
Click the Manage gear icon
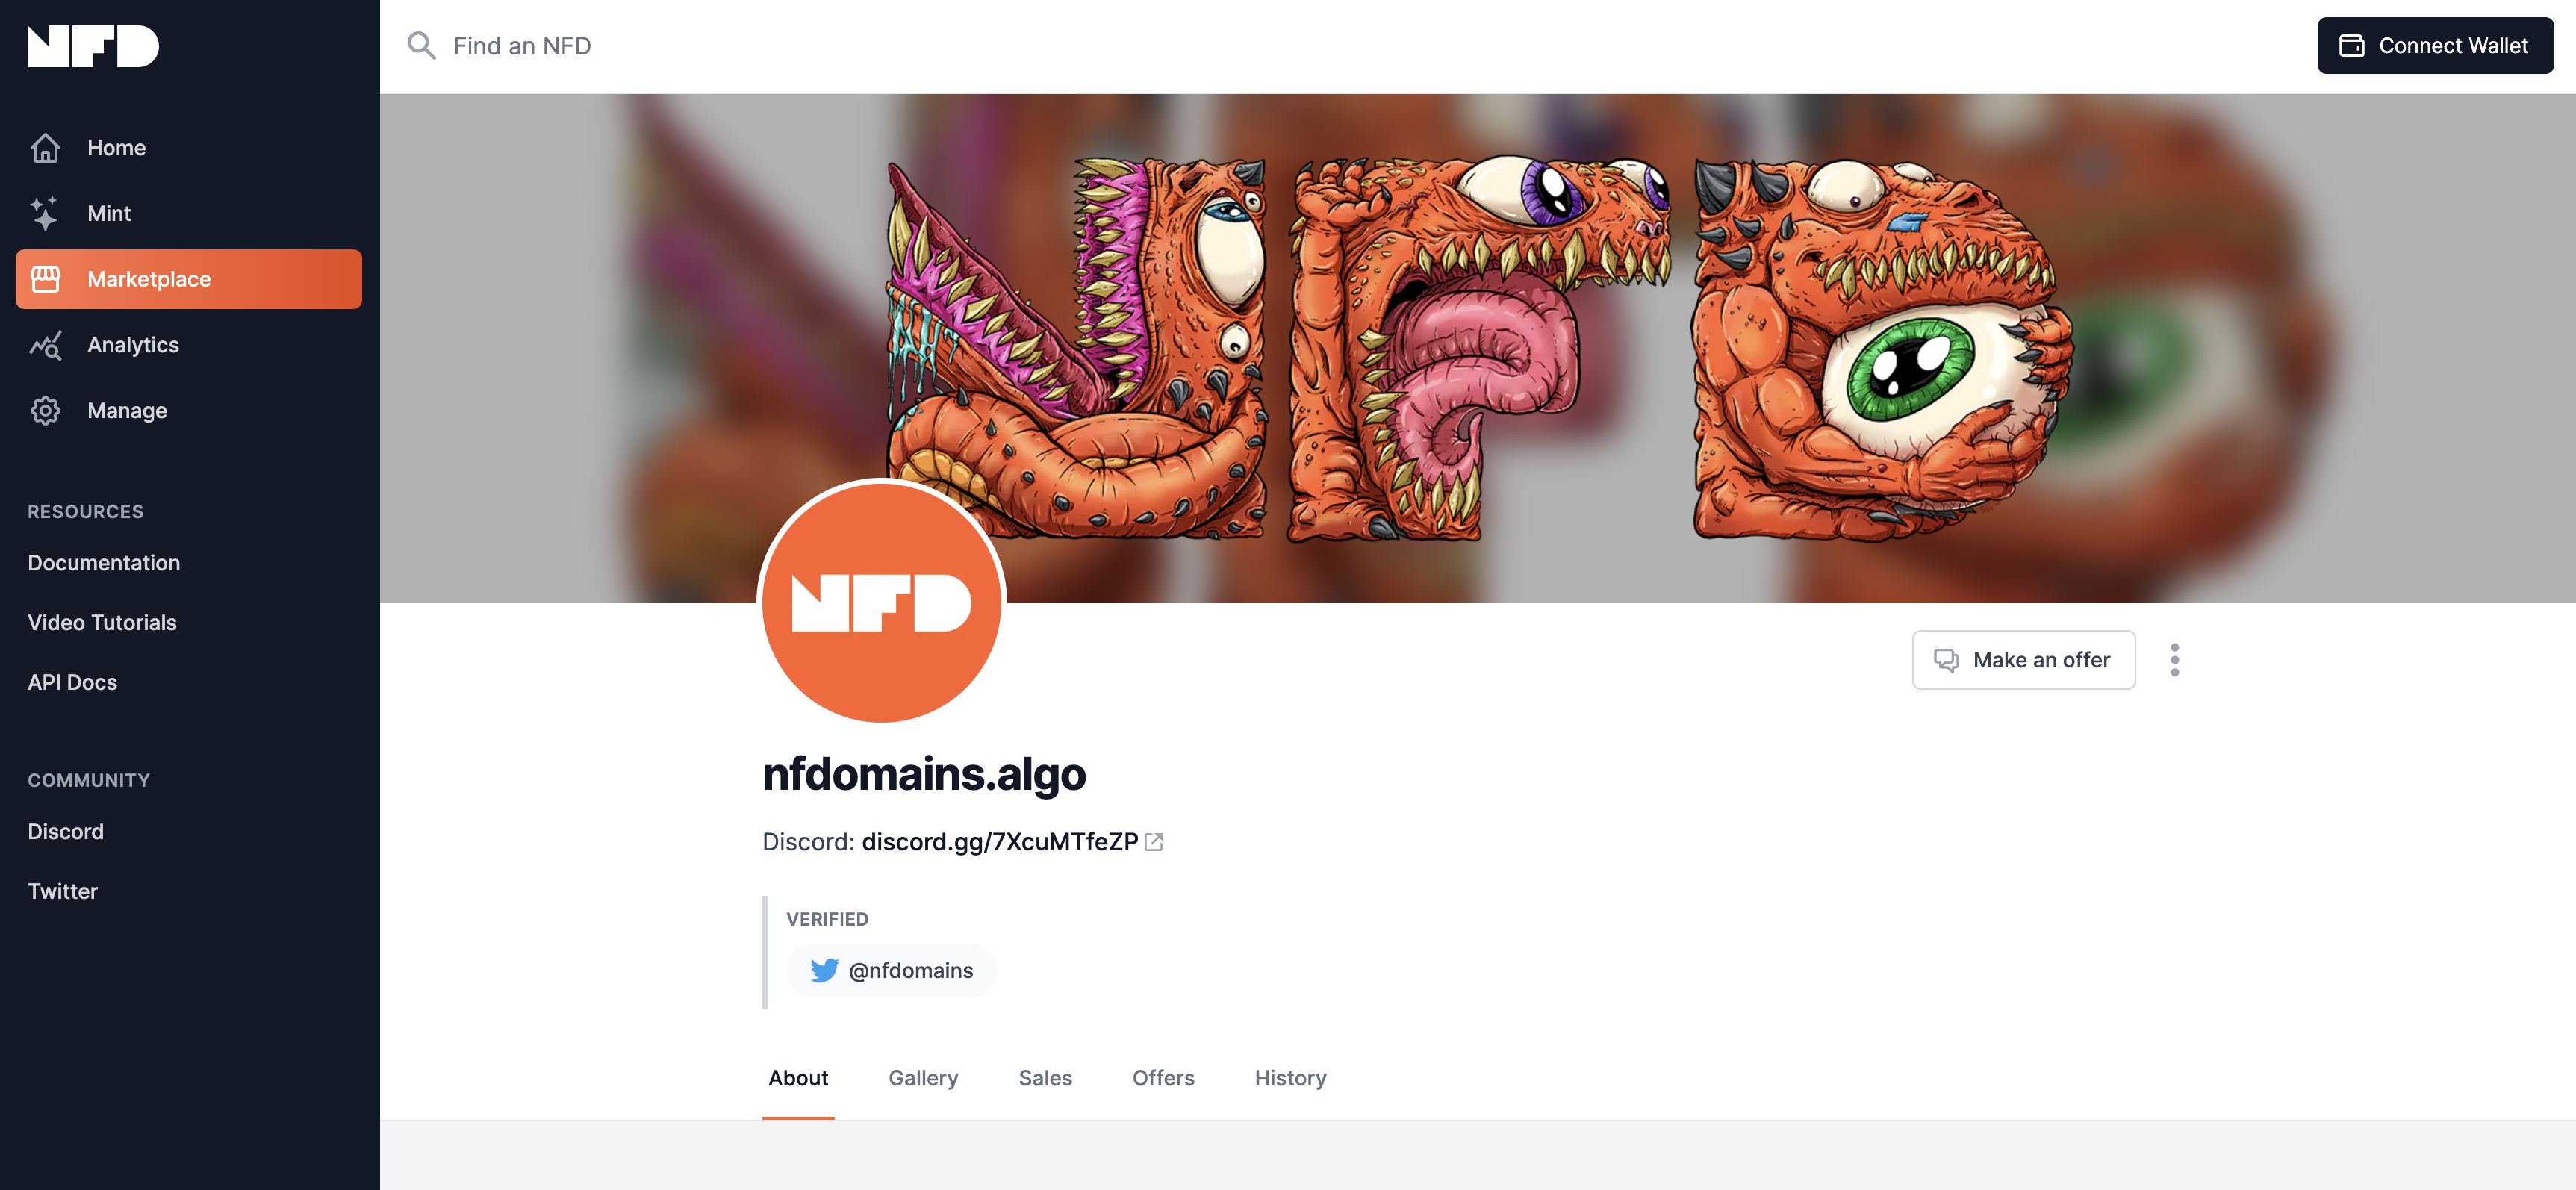45,410
